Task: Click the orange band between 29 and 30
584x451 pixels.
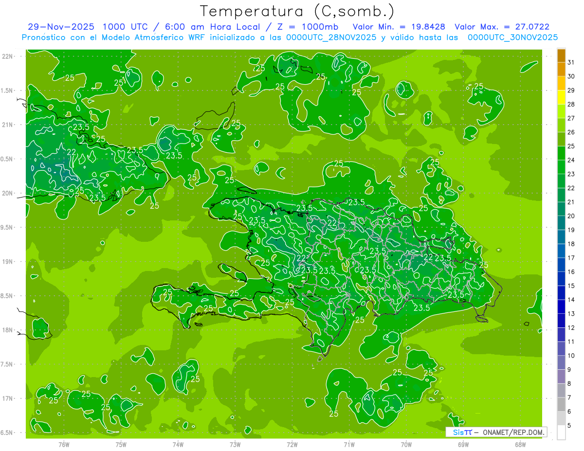Action: pyautogui.click(x=561, y=83)
